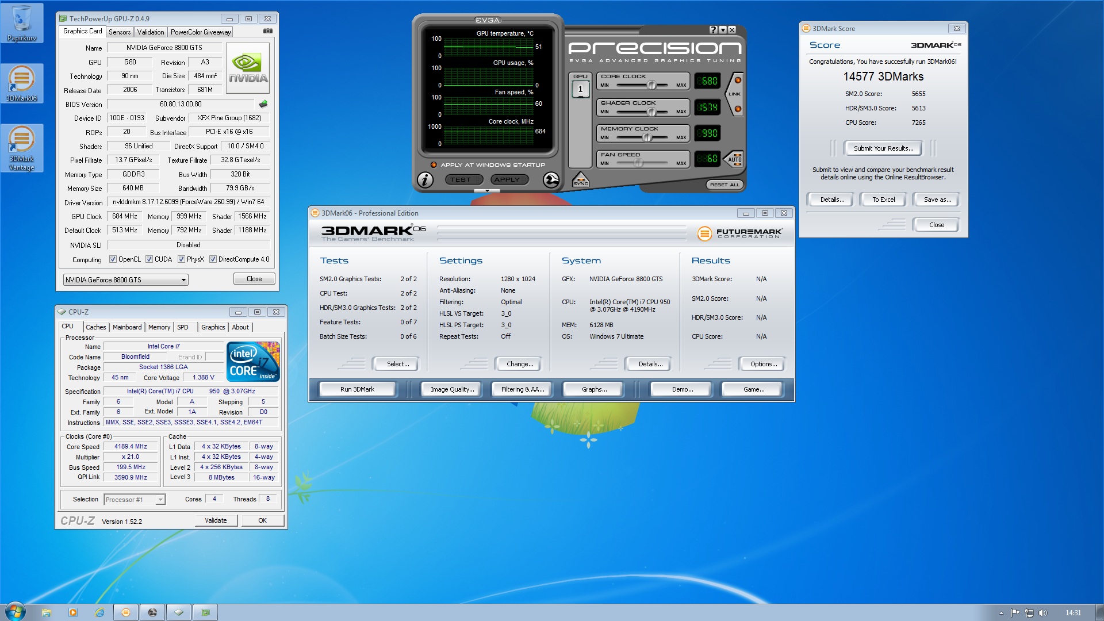Open the Windows Start orb
Screen dimensions: 1104x621
[16, 612]
